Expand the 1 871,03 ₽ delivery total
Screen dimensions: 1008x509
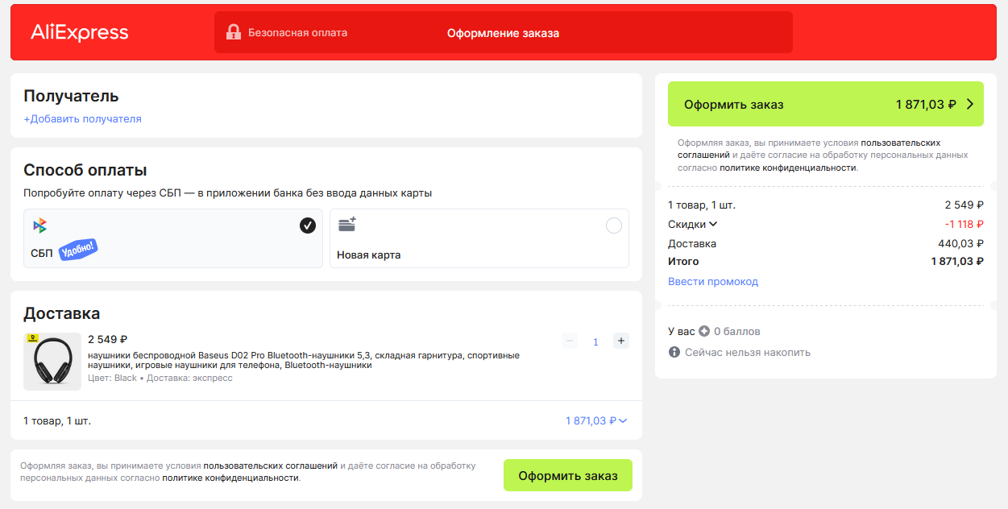(x=596, y=420)
